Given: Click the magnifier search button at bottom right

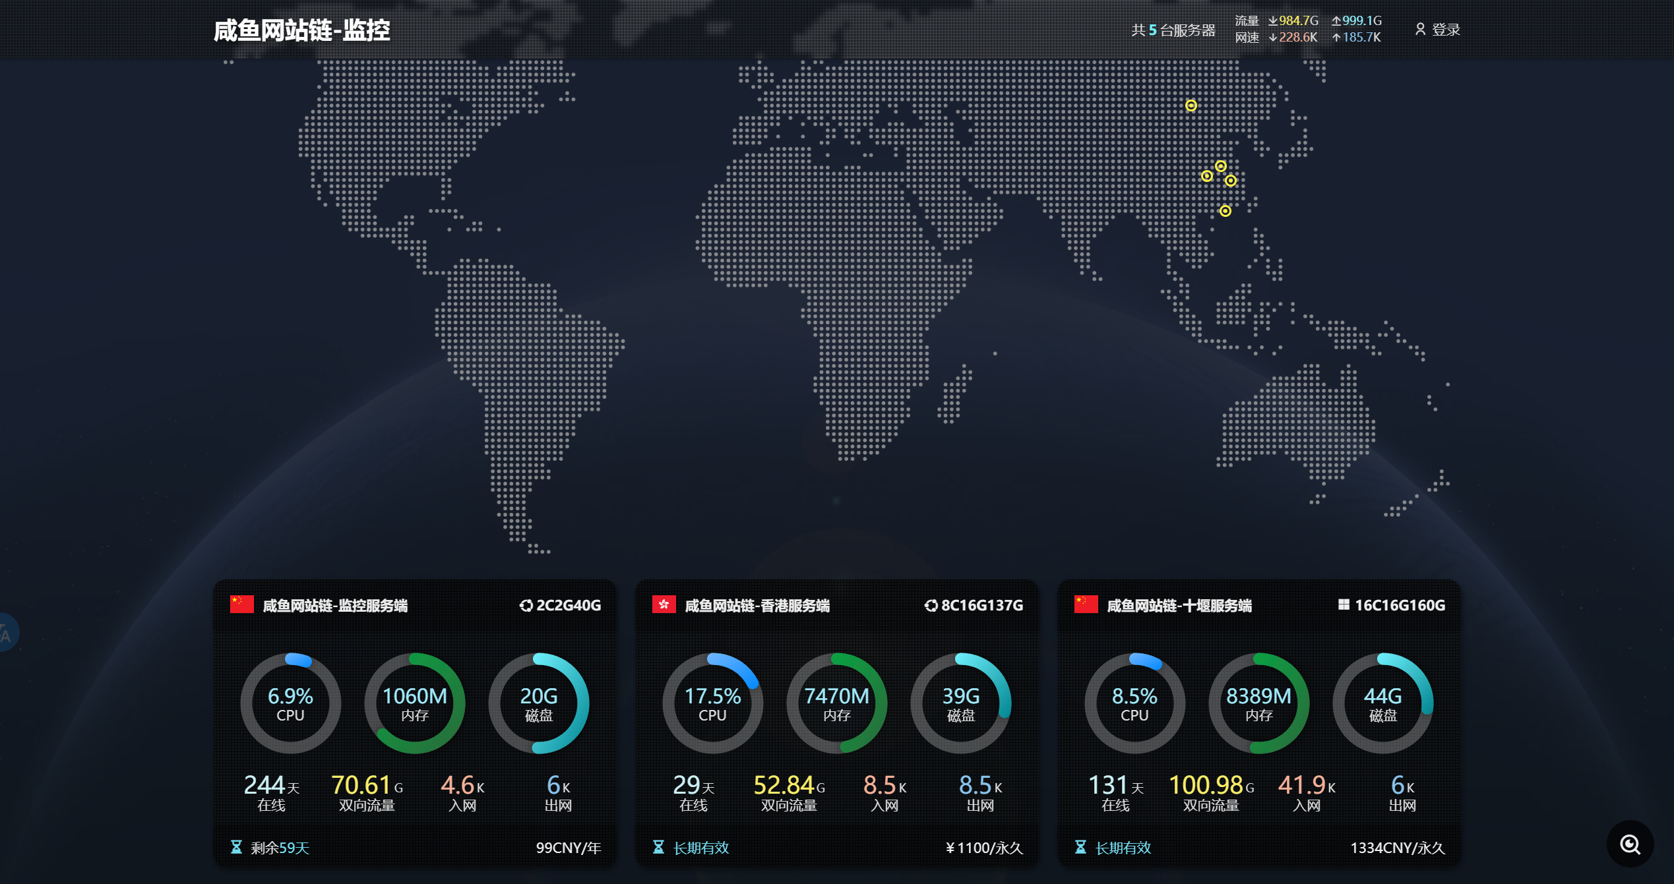Looking at the screenshot, I should coord(1630,844).
